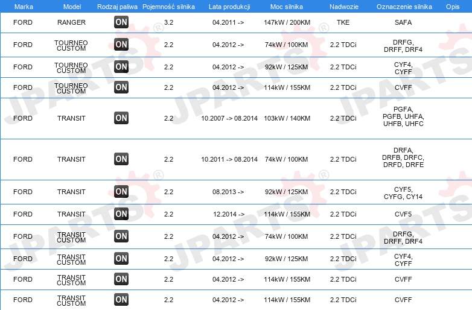Click the ON fuel icon for Transit Custom 92kW
Image resolution: width=472 pixels, height=310 pixels.
point(121,258)
